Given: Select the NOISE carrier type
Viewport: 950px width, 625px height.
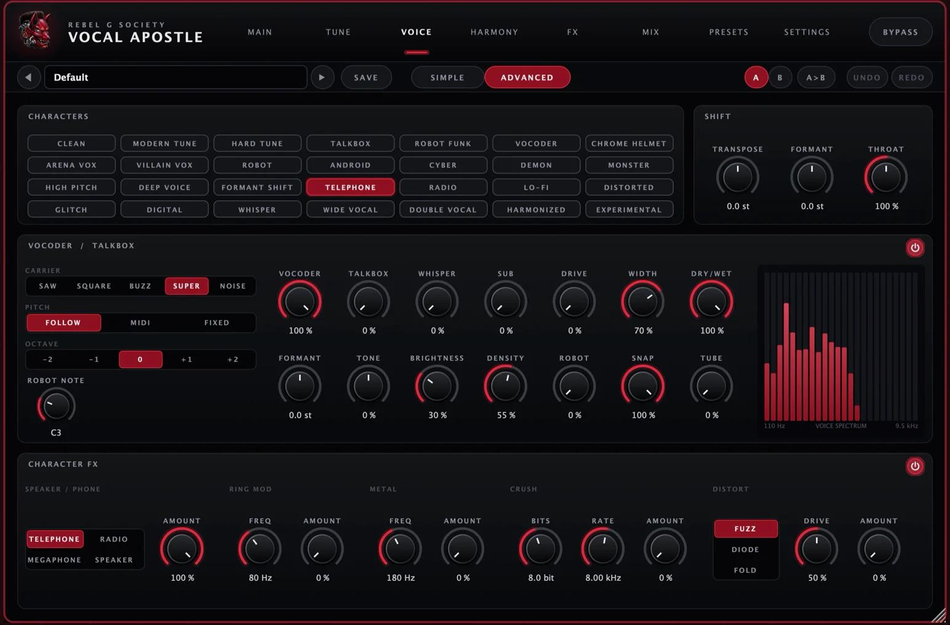Looking at the screenshot, I should 233,286.
